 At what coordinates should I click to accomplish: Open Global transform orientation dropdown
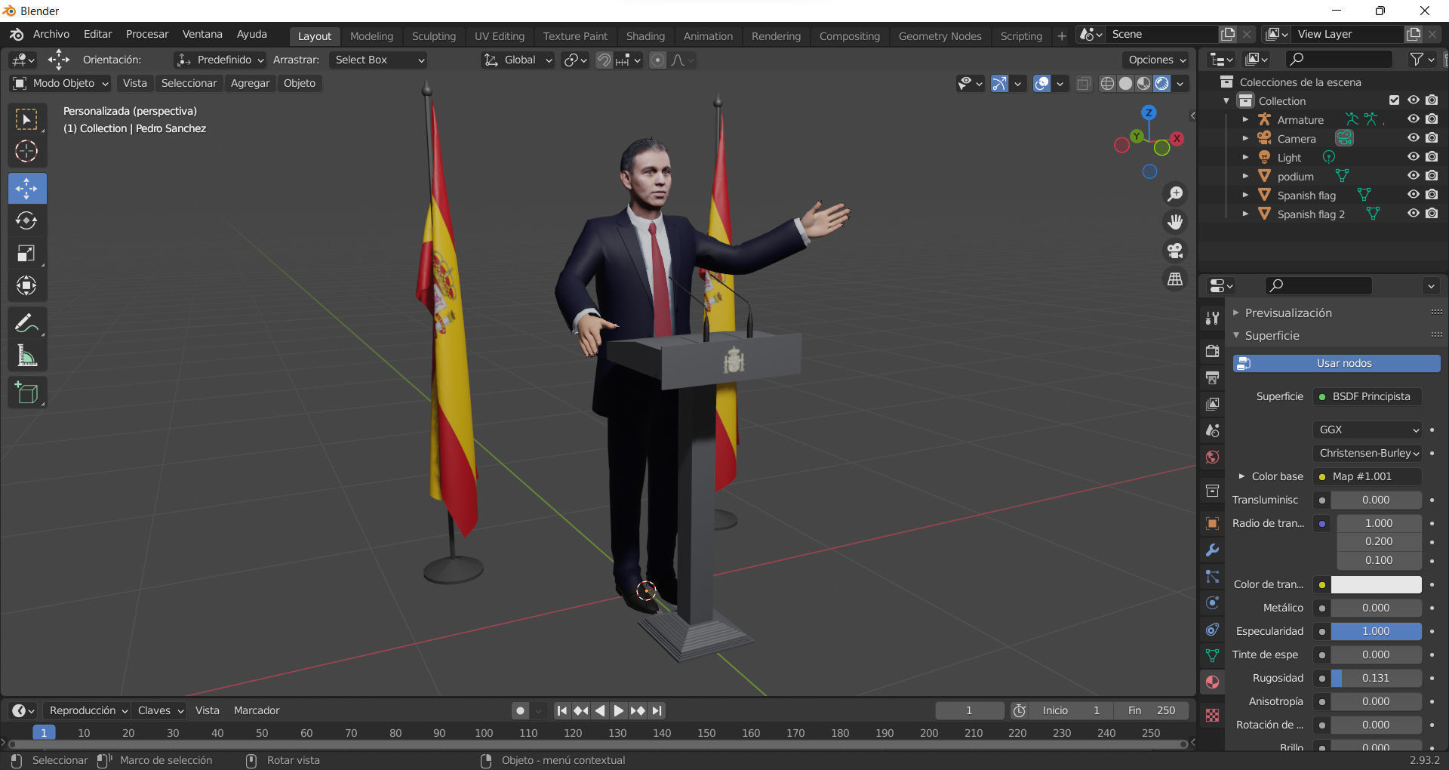pyautogui.click(x=518, y=60)
